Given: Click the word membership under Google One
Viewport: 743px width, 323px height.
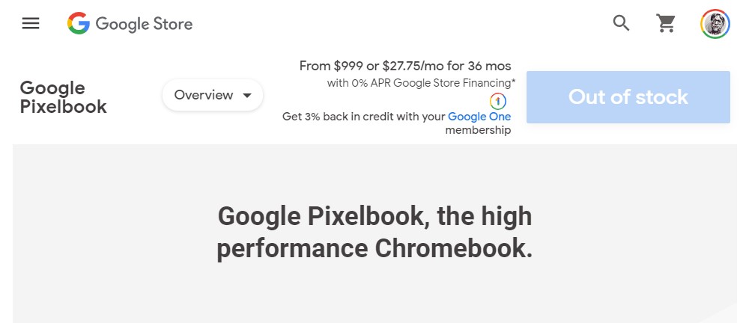Looking at the screenshot, I should point(478,130).
